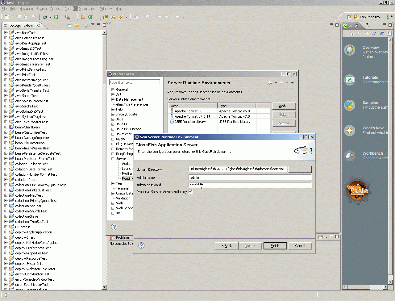The height and width of the screenshot is (301, 395).
Task: Reduce font size in Welcome view
Action: 374,33
